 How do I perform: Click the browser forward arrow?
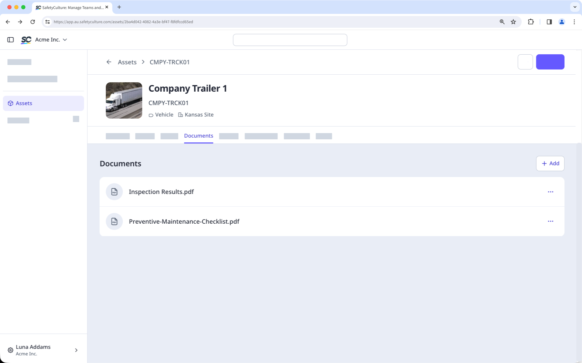tap(20, 22)
